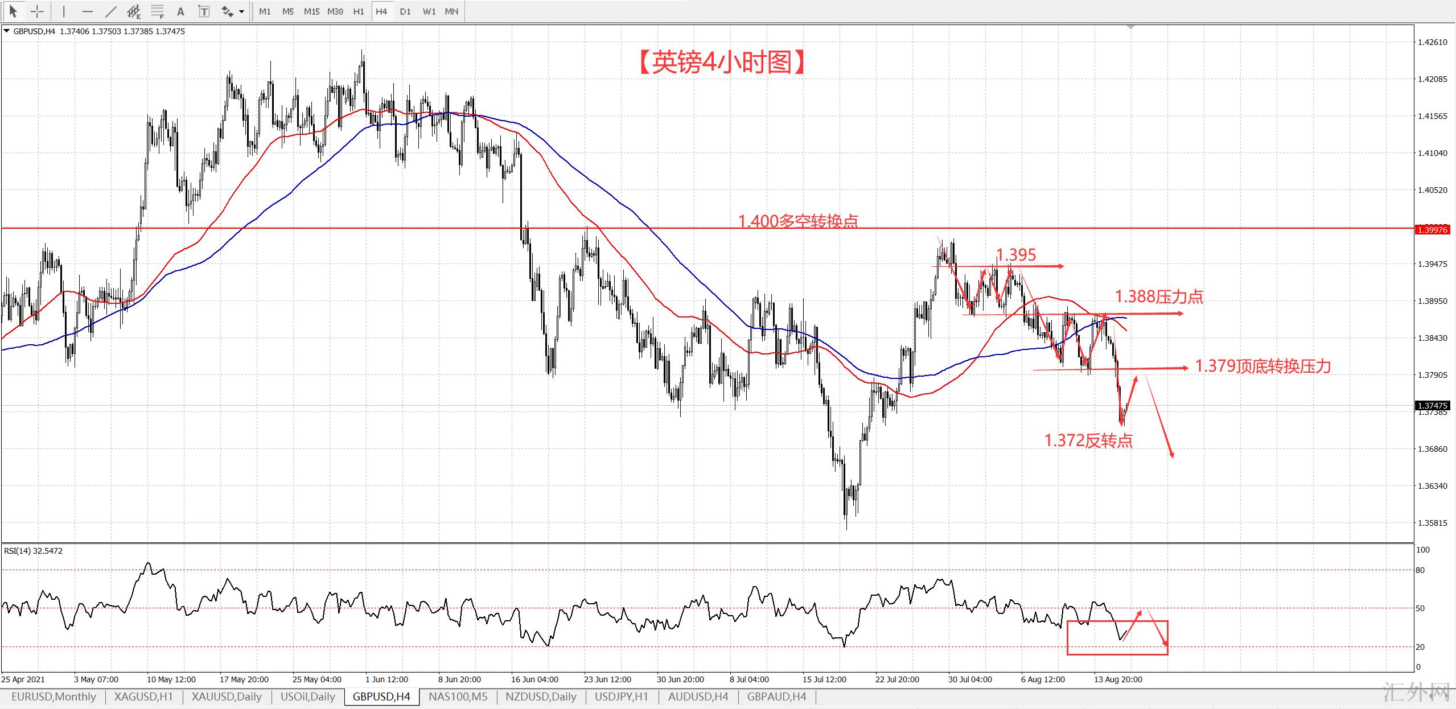The width and height of the screenshot is (1456, 709).
Task: Select the equidistant channel tool
Action: coord(134,11)
